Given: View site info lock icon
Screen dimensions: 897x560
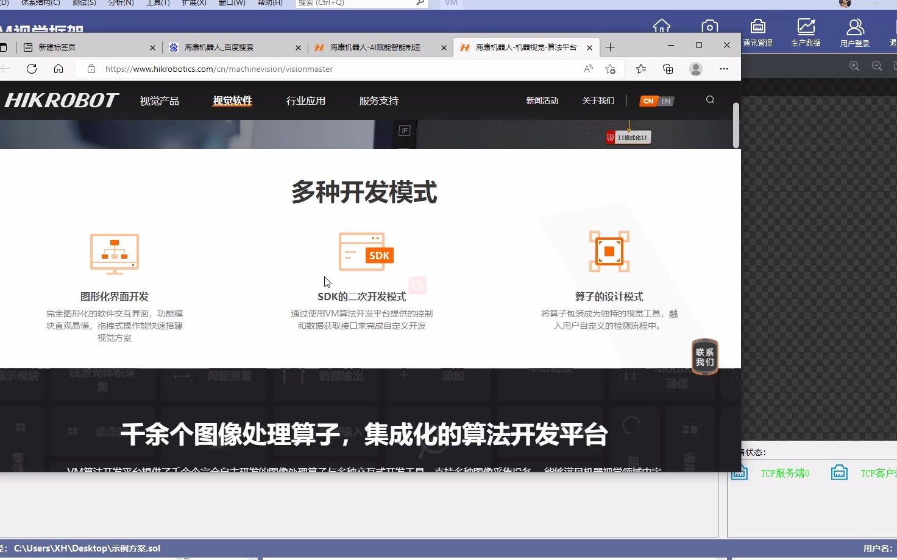Looking at the screenshot, I should (x=91, y=69).
